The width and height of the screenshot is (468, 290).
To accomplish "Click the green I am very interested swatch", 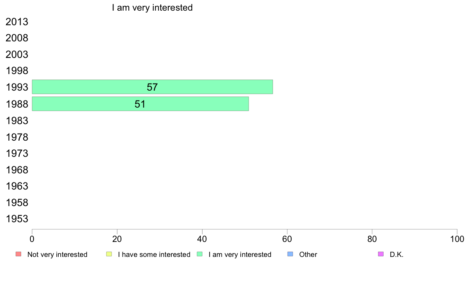I will pos(199,254).
